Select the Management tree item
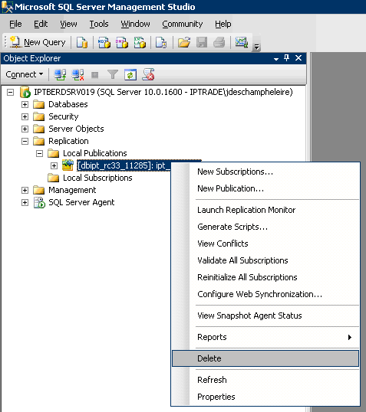The image size is (366, 412). pyautogui.click(x=72, y=190)
